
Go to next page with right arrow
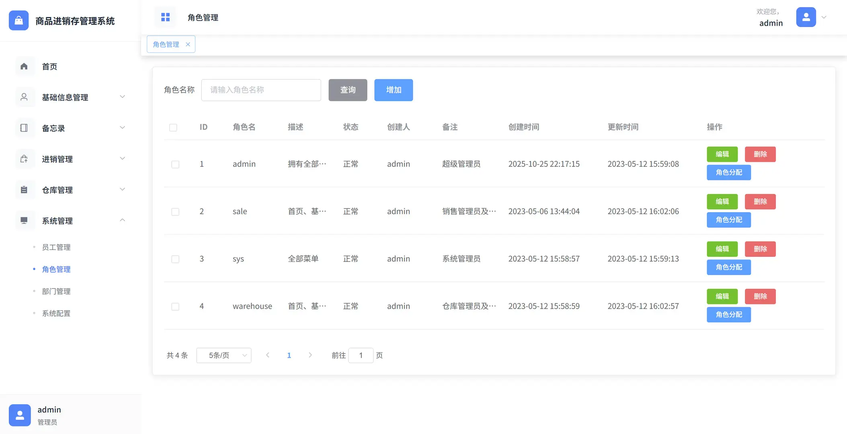pos(310,355)
